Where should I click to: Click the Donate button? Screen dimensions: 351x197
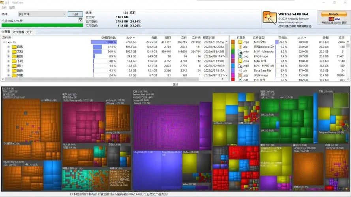tap(334, 14)
